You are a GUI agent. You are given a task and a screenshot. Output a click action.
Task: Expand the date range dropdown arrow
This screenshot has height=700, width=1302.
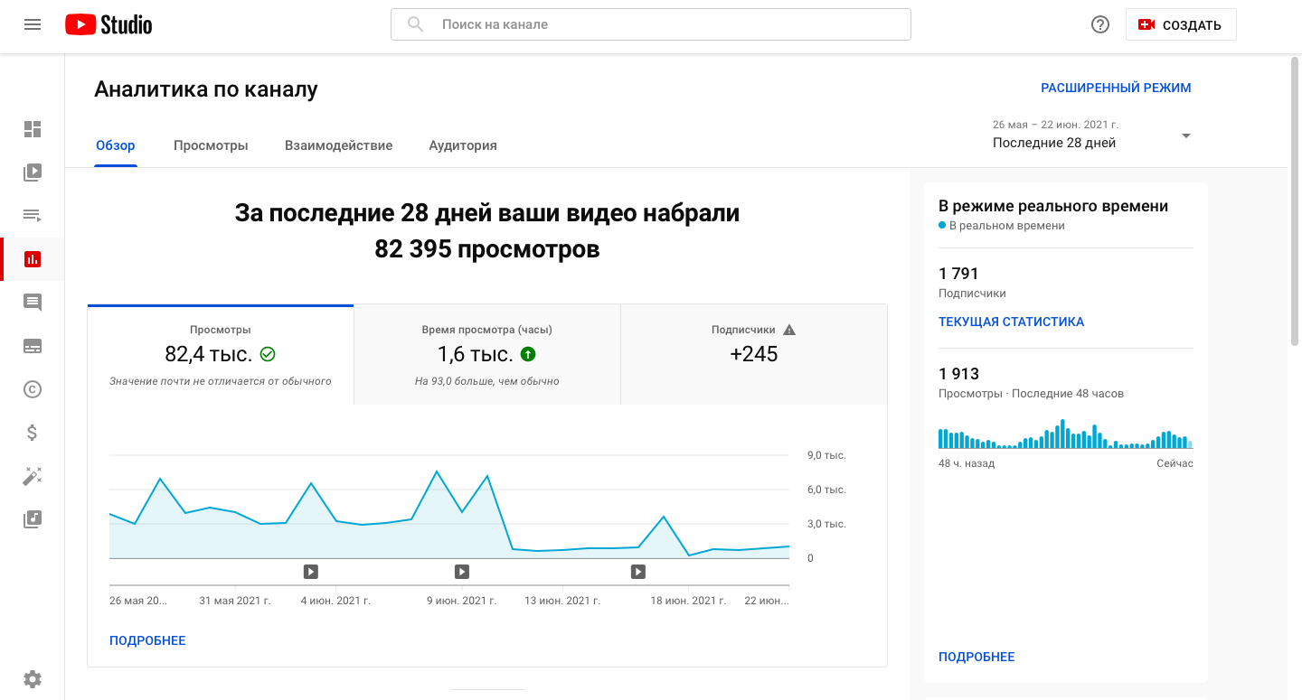pyautogui.click(x=1186, y=135)
